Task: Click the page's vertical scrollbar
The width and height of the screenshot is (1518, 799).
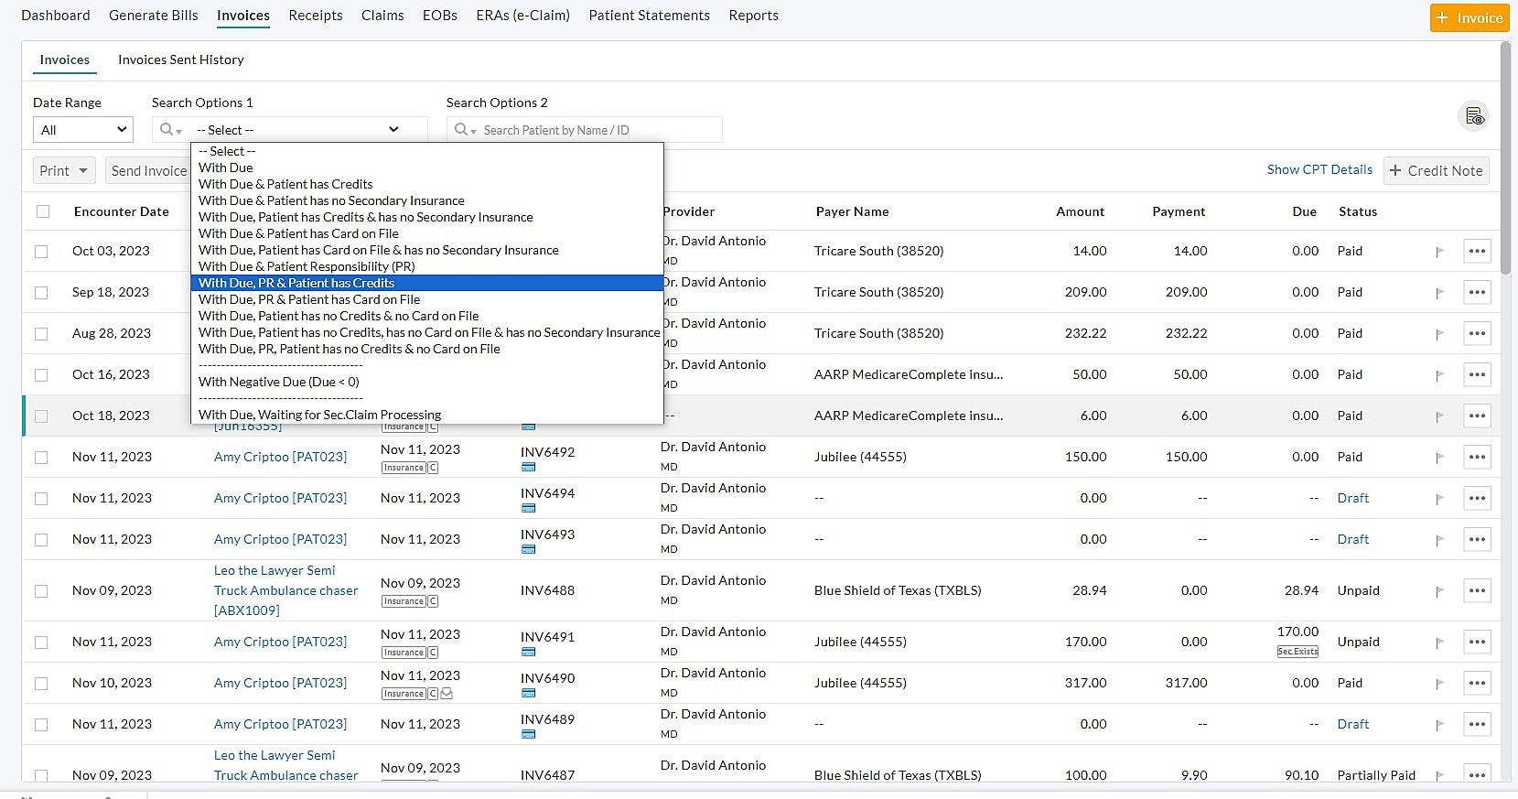Action: [1505, 156]
